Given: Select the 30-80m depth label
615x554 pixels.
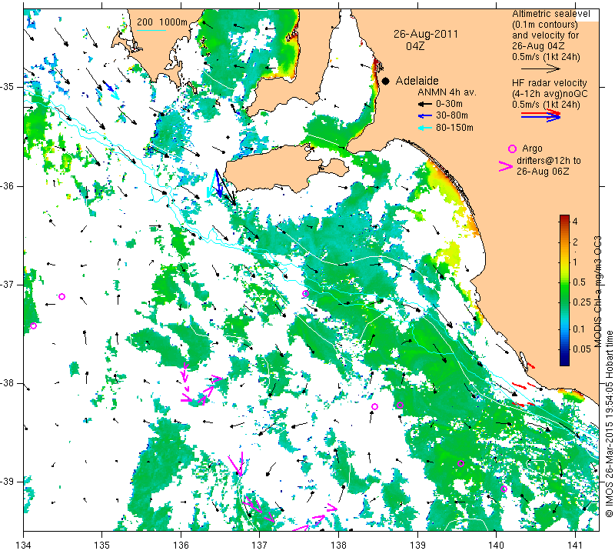Looking at the screenshot, I should 452,115.
